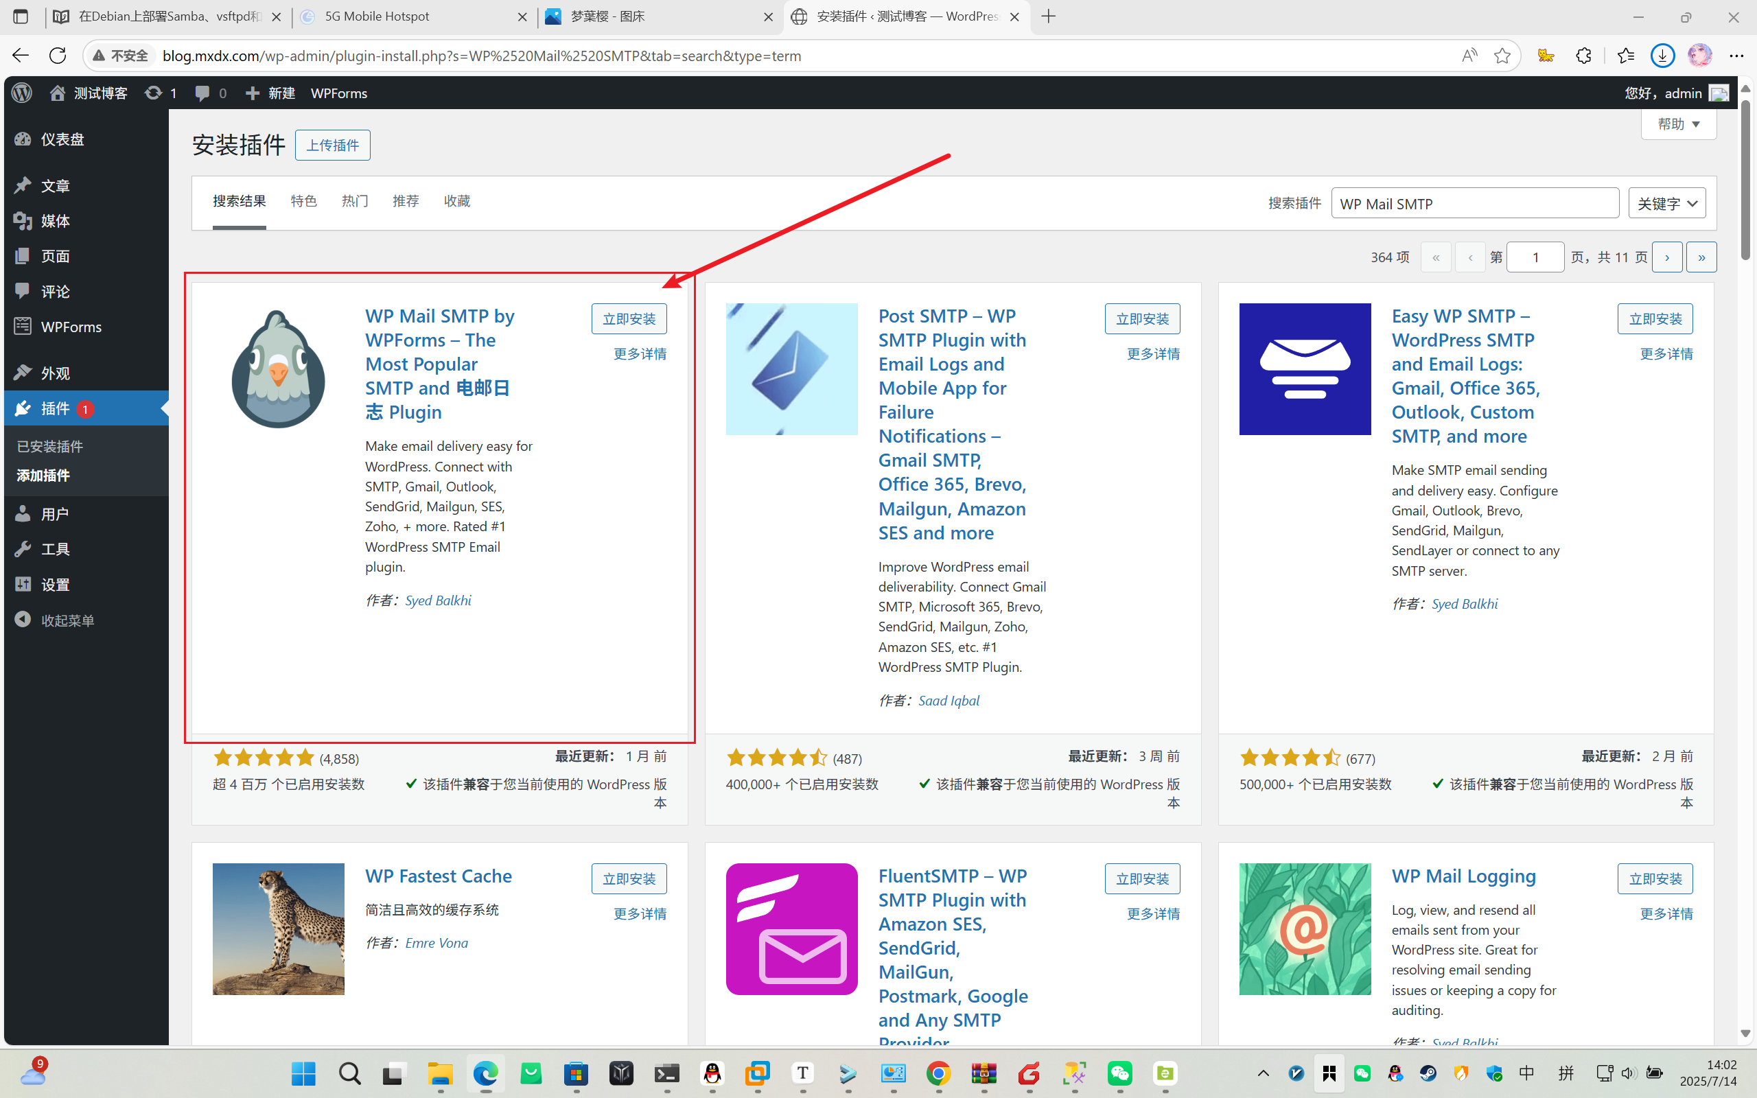Viewport: 1757px width, 1098px height.
Task: Click the 测试博客 home icon in admin bar
Action: [x=88, y=93]
